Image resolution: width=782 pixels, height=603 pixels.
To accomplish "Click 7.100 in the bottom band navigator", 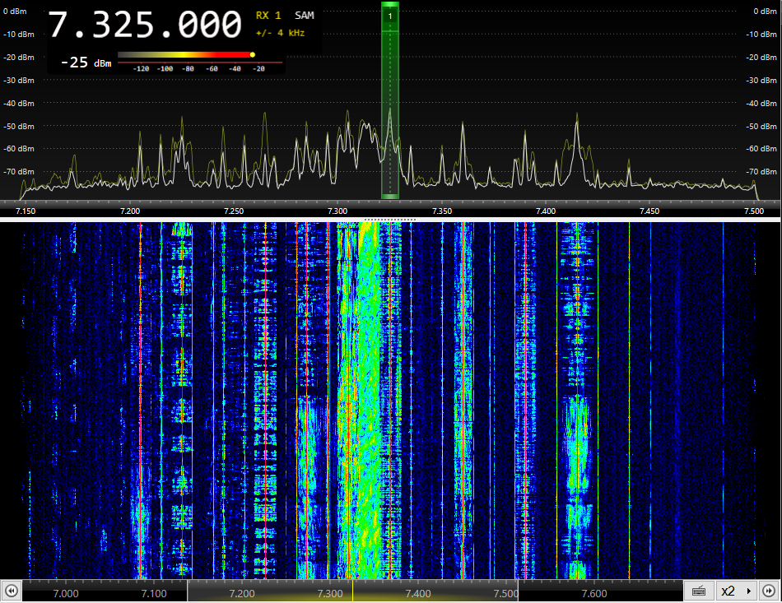I will 154,593.
